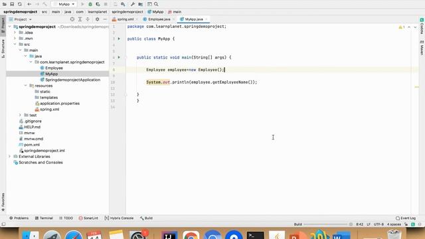This screenshot has height=239, width=425.
Task: Change UTF-8 file encoding in status bar
Action: click(379, 224)
